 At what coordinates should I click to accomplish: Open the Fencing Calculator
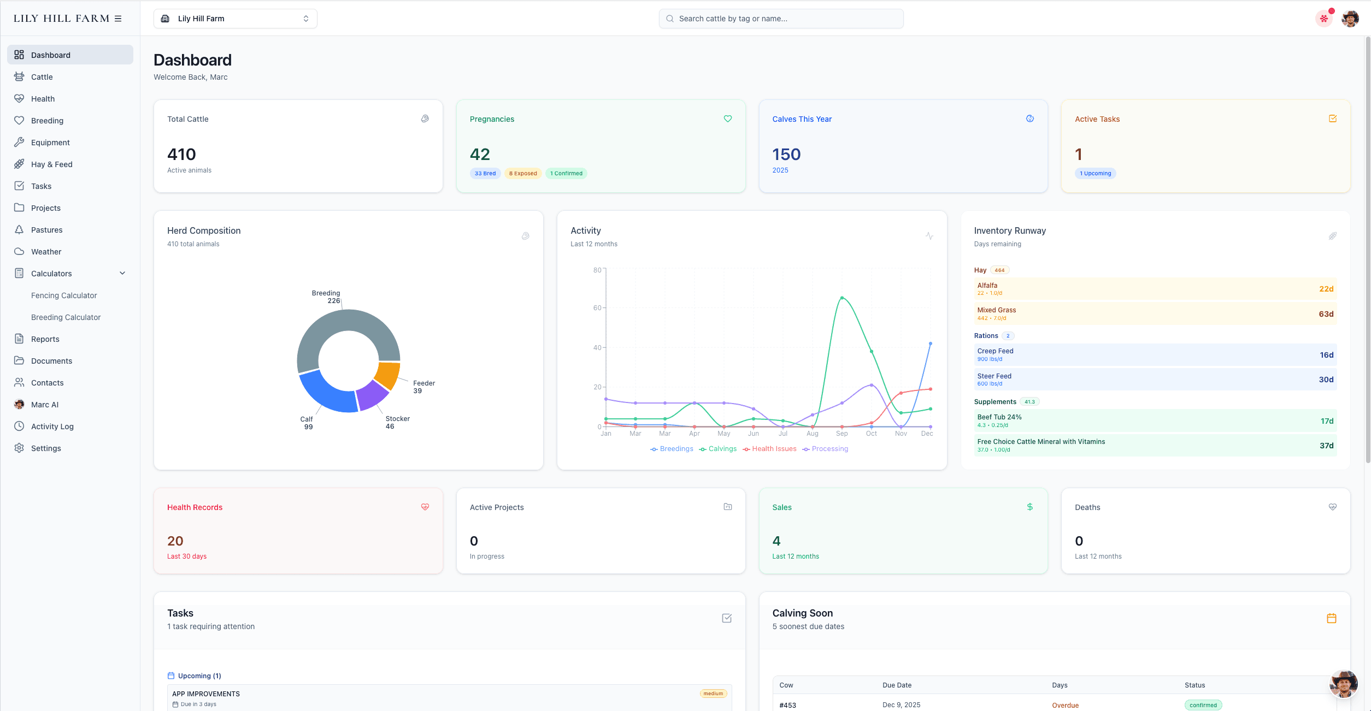pyautogui.click(x=64, y=295)
